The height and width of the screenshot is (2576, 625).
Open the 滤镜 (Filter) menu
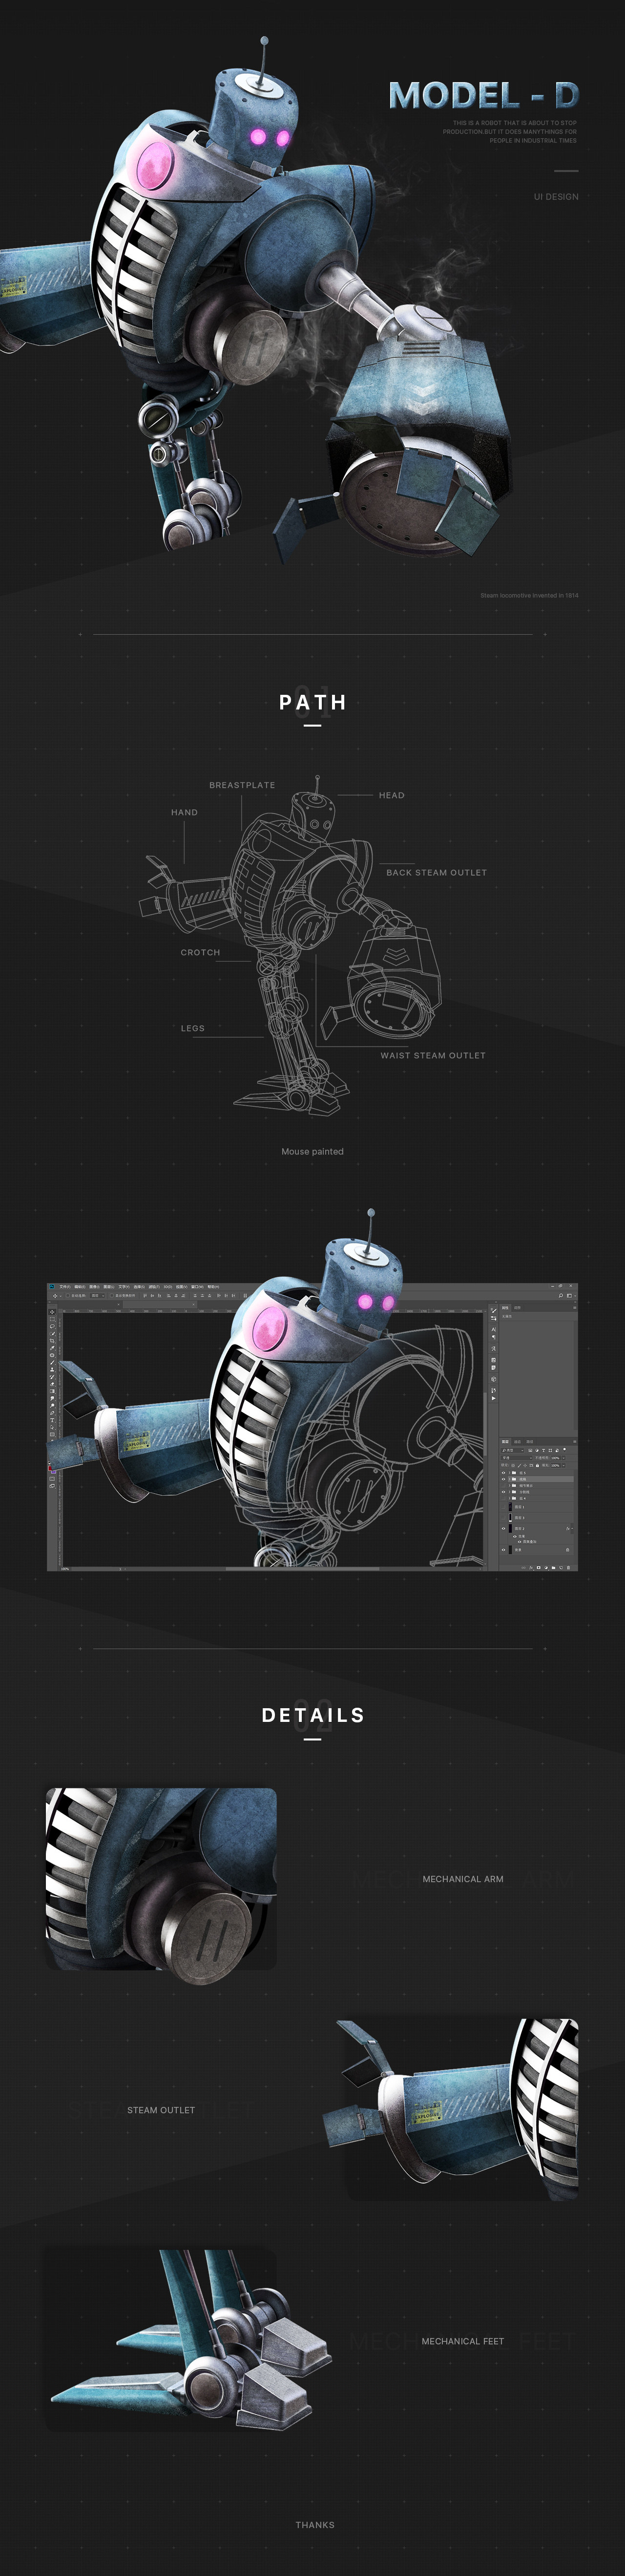154,1287
